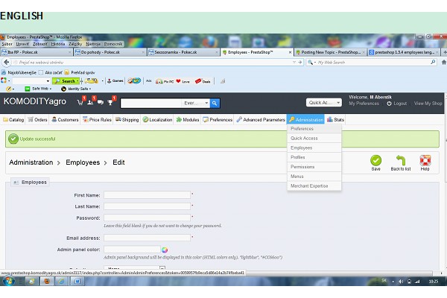
Task: Click the green Save checkmark icon
Action: pos(375,161)
